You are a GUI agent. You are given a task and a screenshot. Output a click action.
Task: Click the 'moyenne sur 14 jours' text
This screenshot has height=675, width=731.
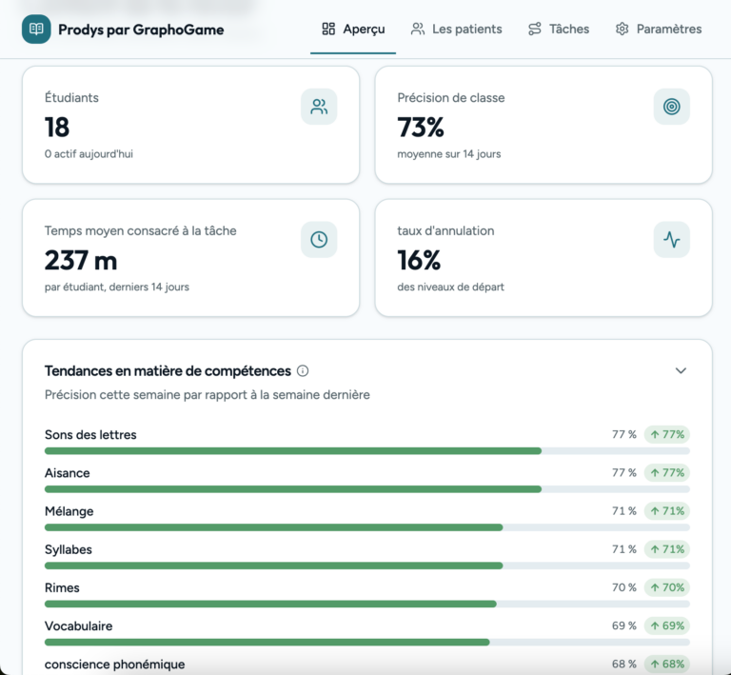pyautogui.click(x=449, y=154)
